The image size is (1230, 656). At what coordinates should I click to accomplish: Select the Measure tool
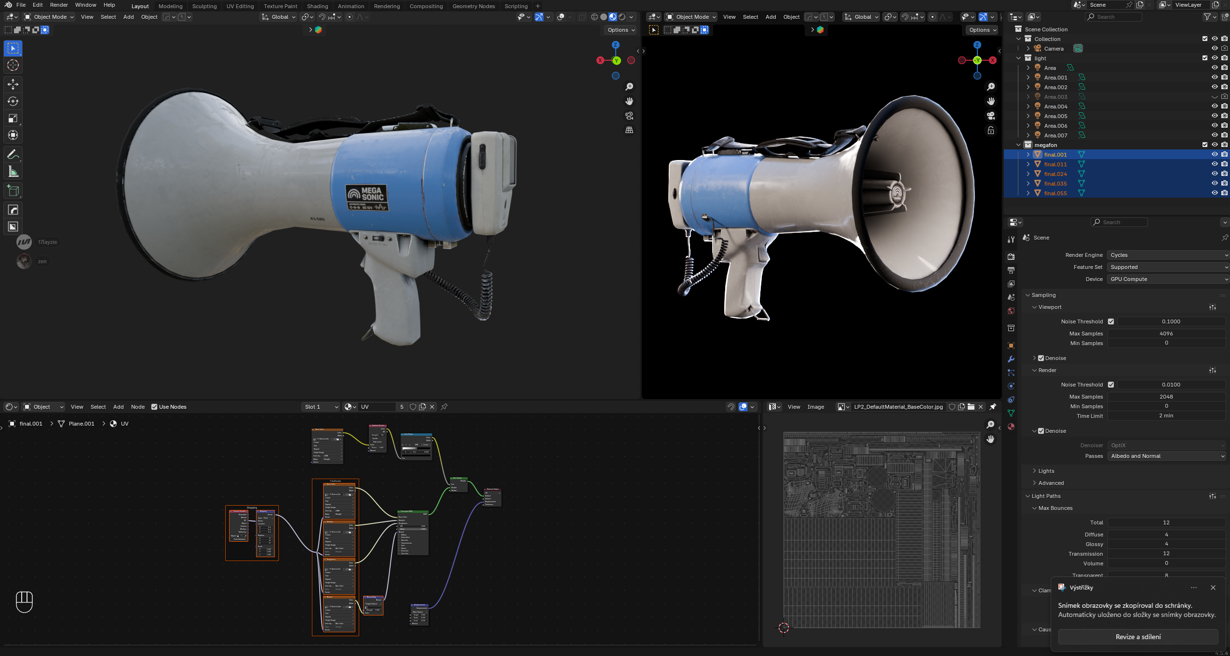point(13,172)
